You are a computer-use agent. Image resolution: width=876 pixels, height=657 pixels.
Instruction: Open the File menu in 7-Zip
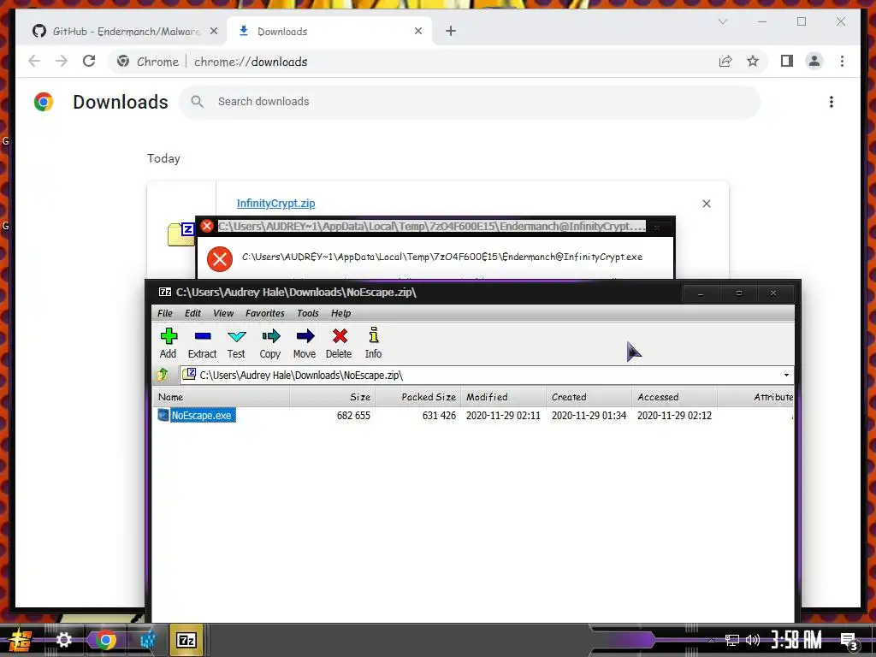[x=165, y=313]
